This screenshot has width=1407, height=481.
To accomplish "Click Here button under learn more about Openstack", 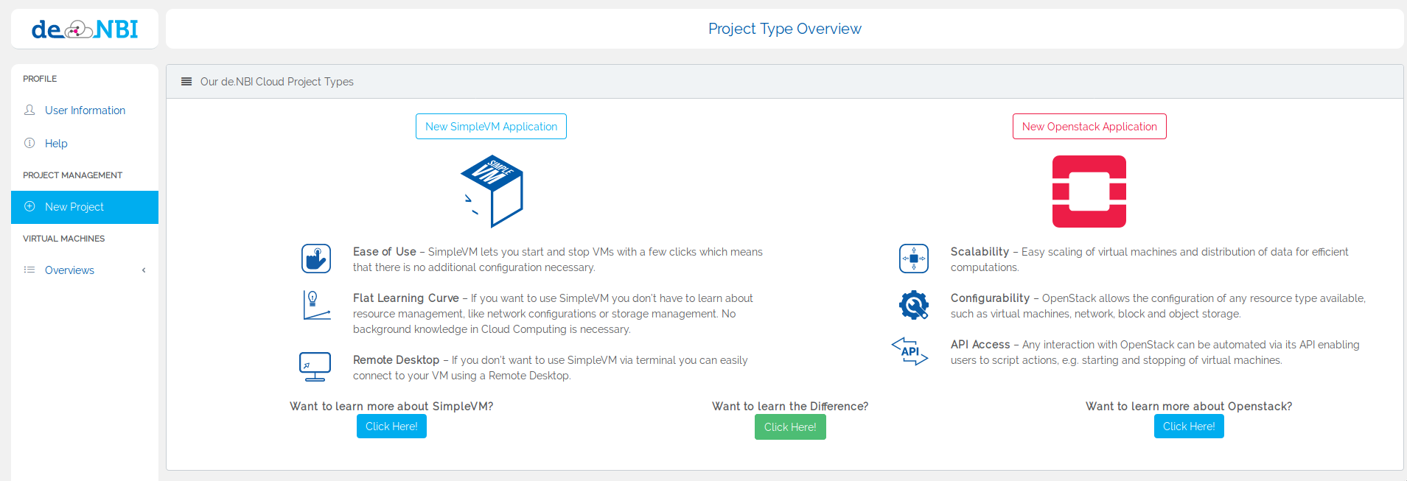I will point(1189,426).
